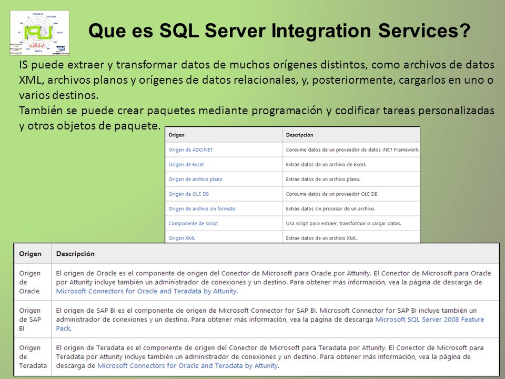Click 'Extrae datos de un archivo plano.'
505x379 pixels.
tap(323, 179)
